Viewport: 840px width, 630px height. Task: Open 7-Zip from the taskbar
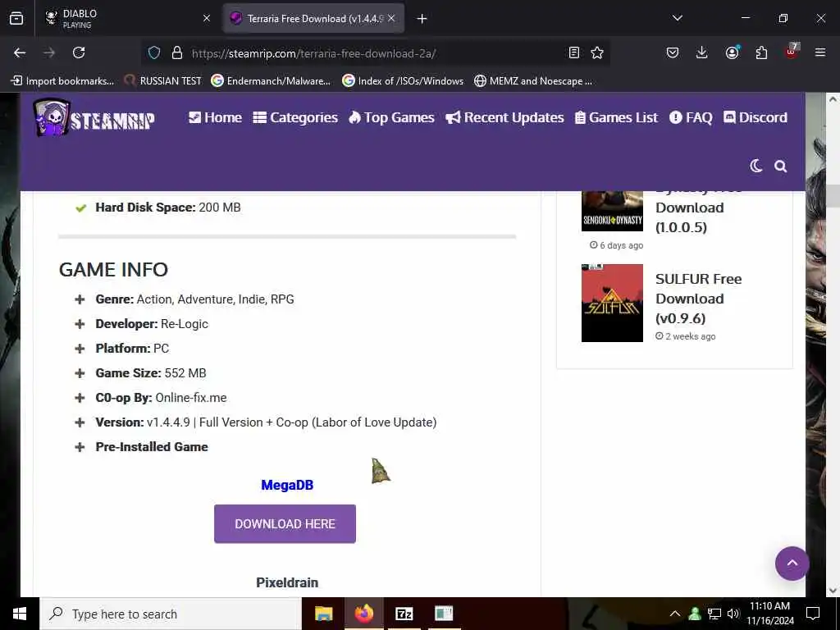pyautogui.click(x=404, y=614)
